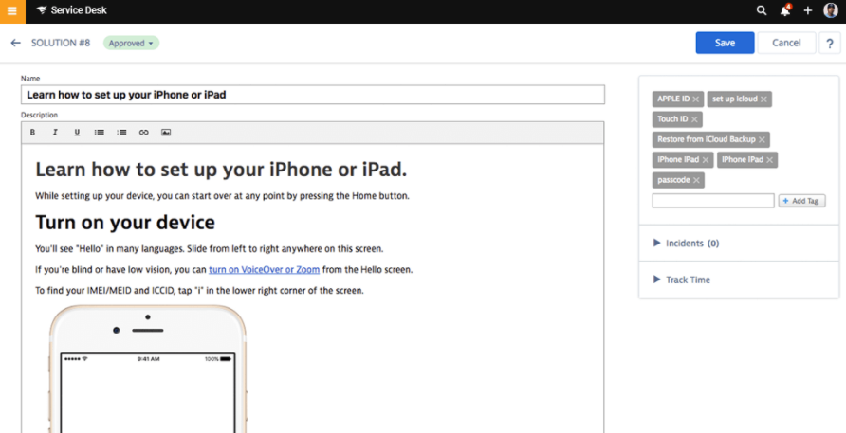This screenshot has height=433, width=846.
Task: Click the Service Desk logo
Action: [72, 10]
